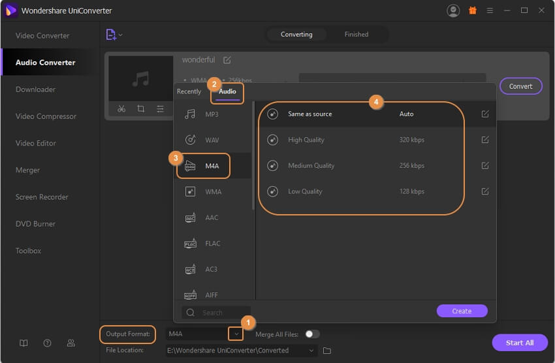Image resolution: width=555 pixels, height=363 pixels.
Task: Open the Output Format dropdown arrow
Action: tap(236, 334)
